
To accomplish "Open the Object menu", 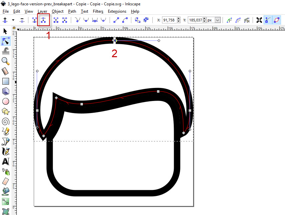I will click(57, 11).
